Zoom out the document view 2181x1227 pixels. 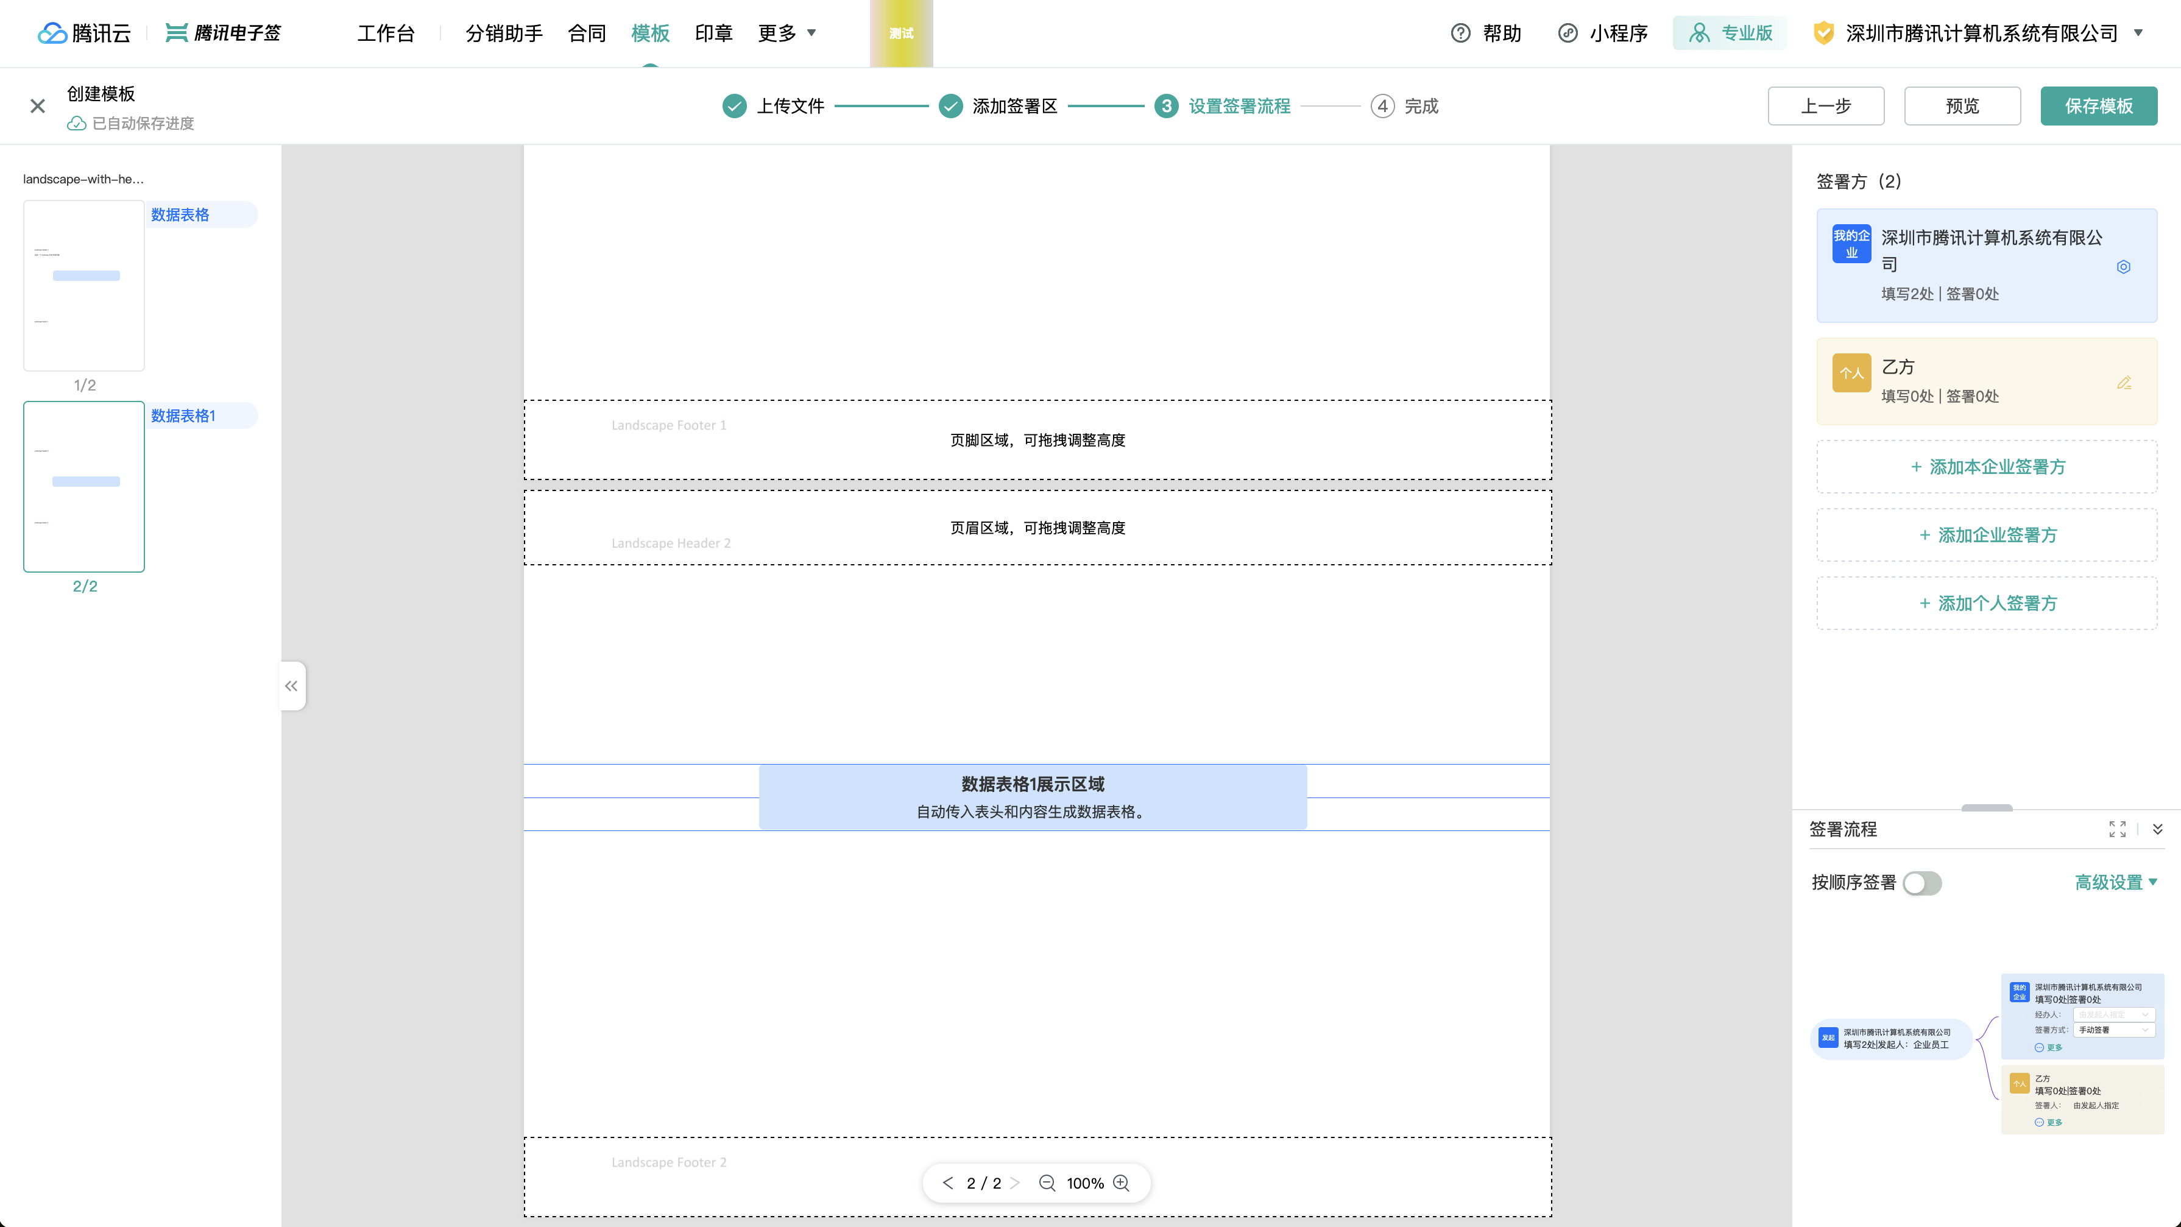1047,1183
